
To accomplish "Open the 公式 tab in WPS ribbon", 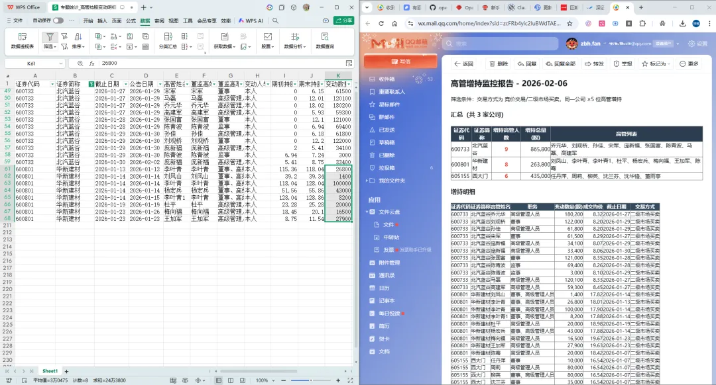I will [x=131, y=21].
